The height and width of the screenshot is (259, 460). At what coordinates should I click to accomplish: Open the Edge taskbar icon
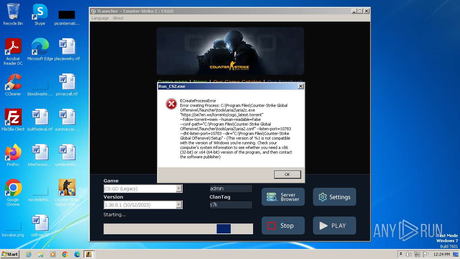[77, 254]
